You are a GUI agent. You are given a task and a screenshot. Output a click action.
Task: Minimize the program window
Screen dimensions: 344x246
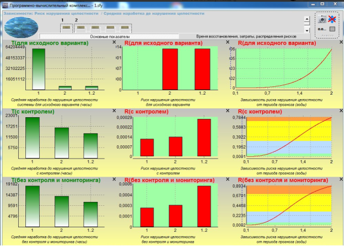coord(313,4)
